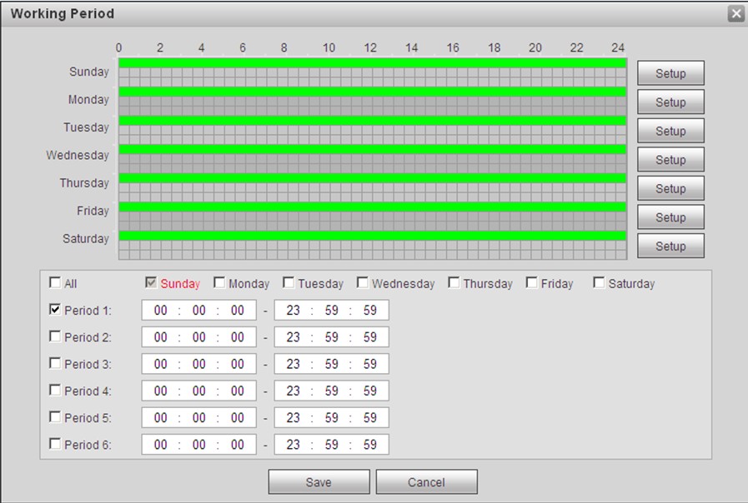Select Period 3 end minutes field
This screenshot has width=748, height=503.
pos(332,364)
